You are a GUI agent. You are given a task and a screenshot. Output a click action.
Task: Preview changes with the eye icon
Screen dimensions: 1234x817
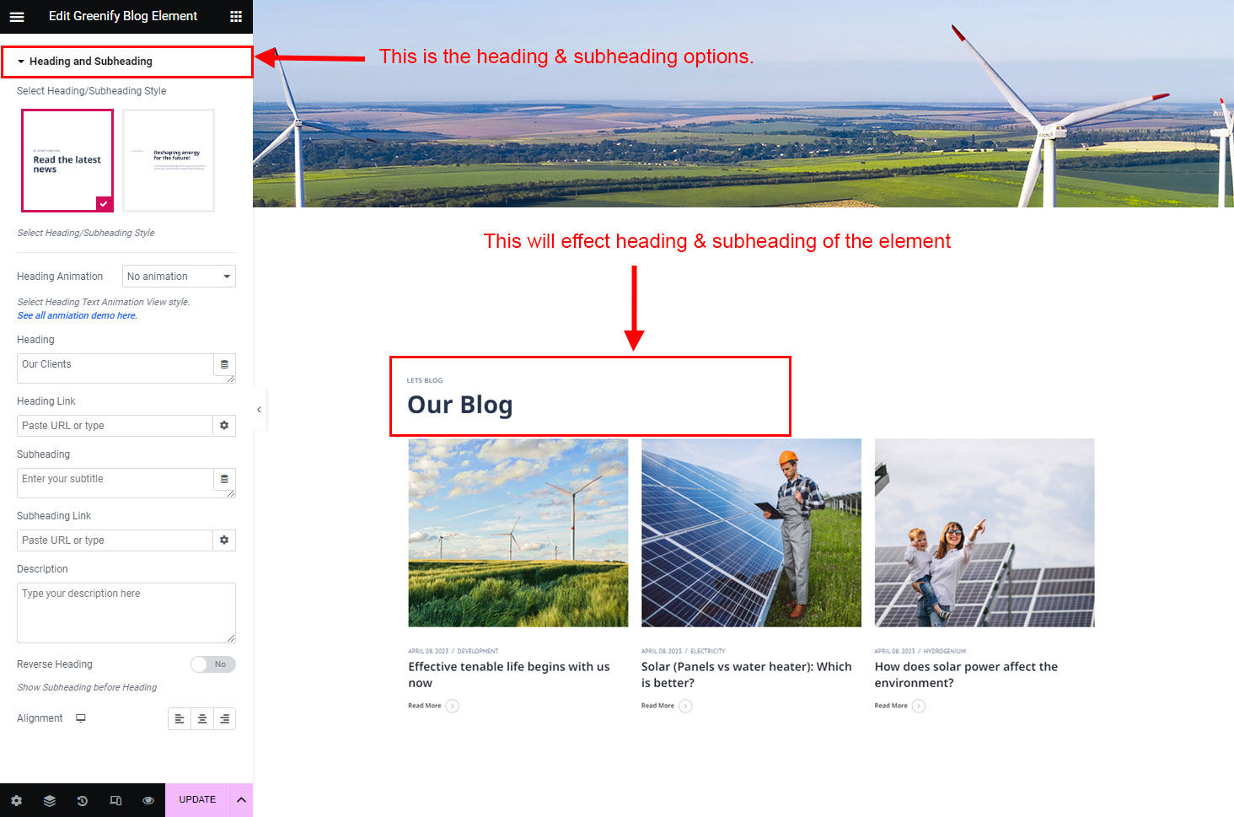(x=148, y=800)
